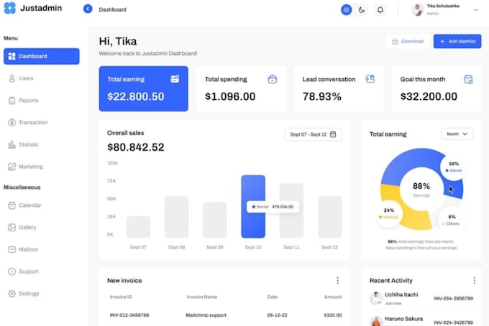The image size is (489, 326).
Task: Click the Lead conversation icon
Action: click(x=370, y=79)
